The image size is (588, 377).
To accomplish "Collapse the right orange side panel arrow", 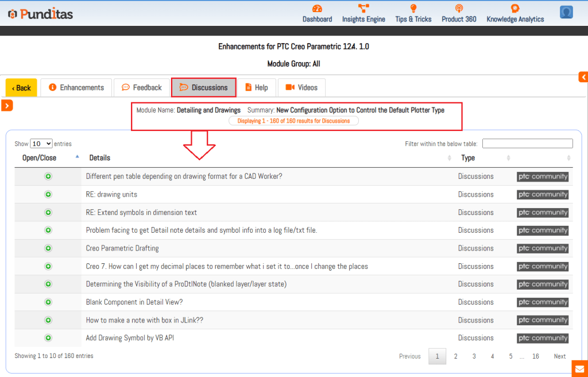I will (x=583, y=77).
